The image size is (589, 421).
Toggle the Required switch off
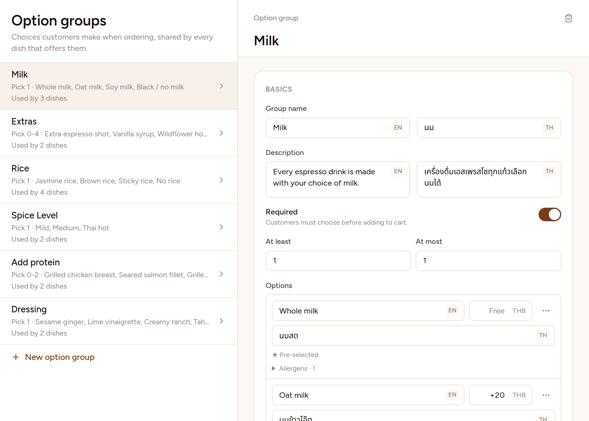click(550, 214)
